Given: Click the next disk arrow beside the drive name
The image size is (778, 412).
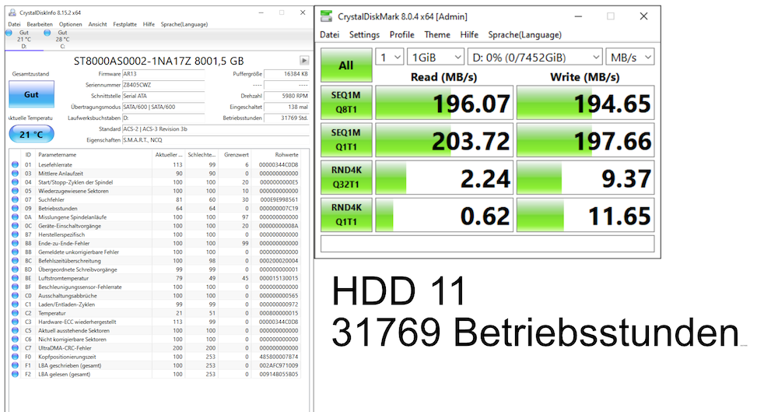Looking at the screenshot, I should [304, 61].
